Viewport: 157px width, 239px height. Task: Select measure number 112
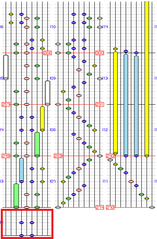click(105, 130)
